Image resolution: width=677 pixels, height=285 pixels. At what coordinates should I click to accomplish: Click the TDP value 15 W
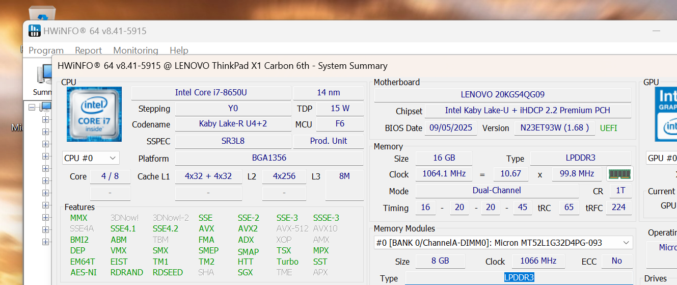coord(340,109)
